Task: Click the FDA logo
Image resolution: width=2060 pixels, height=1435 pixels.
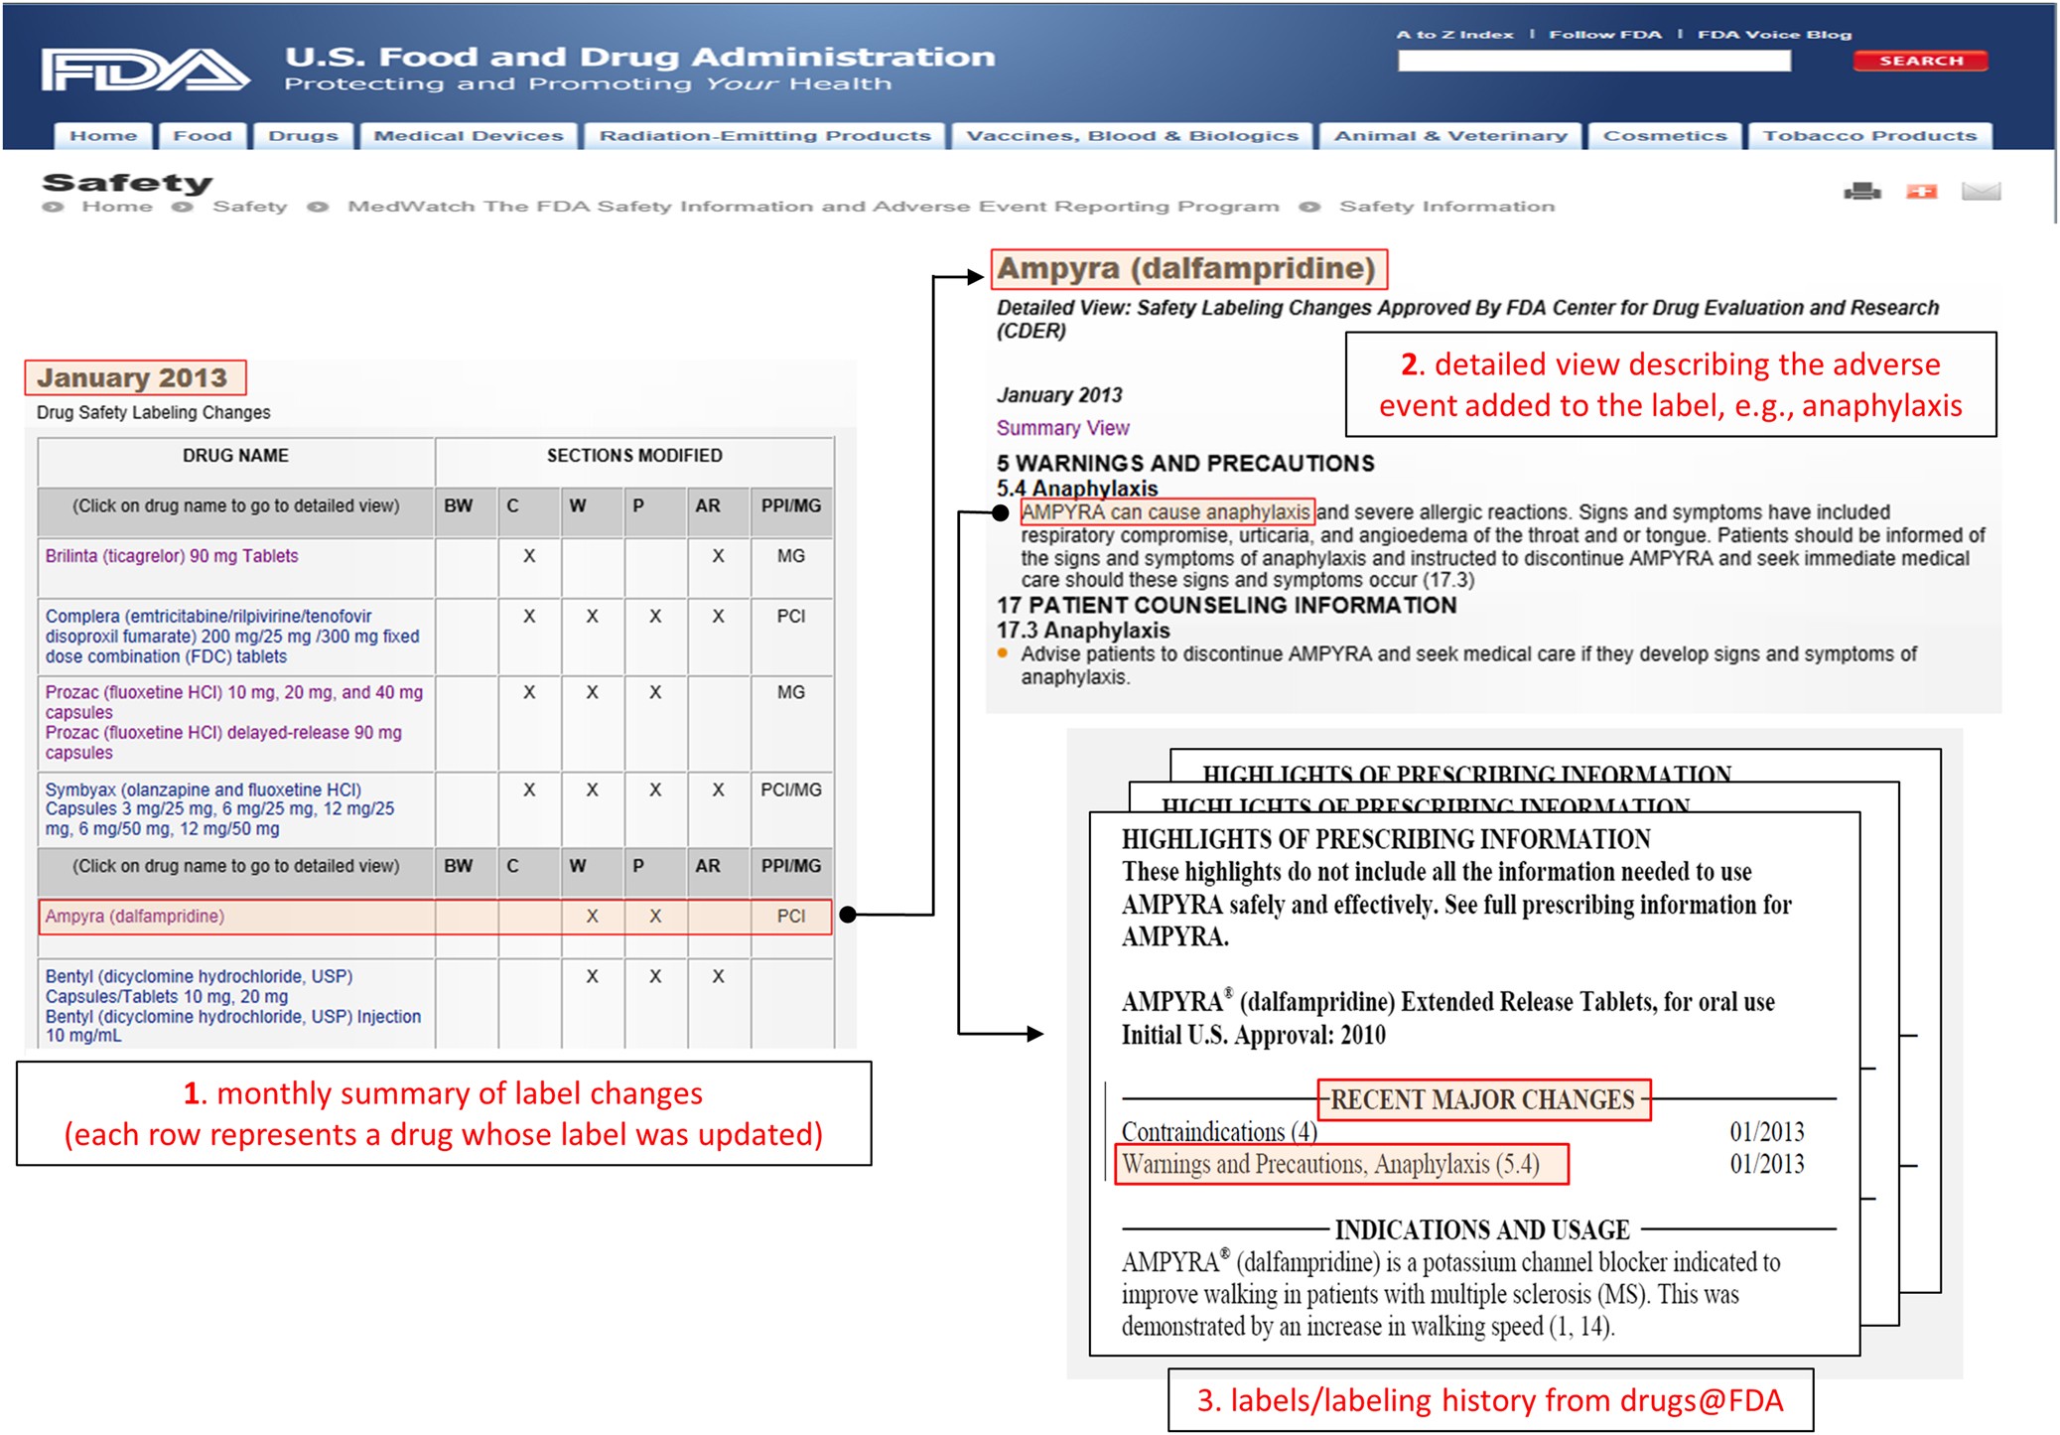Action: click(145, 70)
